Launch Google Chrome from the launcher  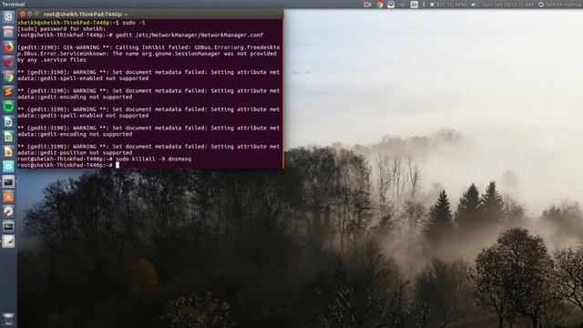8,77
